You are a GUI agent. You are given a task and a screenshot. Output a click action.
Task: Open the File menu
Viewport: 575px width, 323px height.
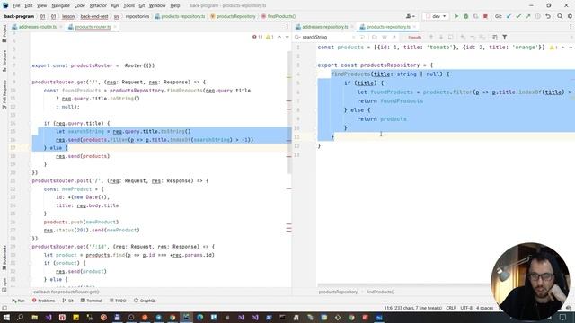pos(16,6)
